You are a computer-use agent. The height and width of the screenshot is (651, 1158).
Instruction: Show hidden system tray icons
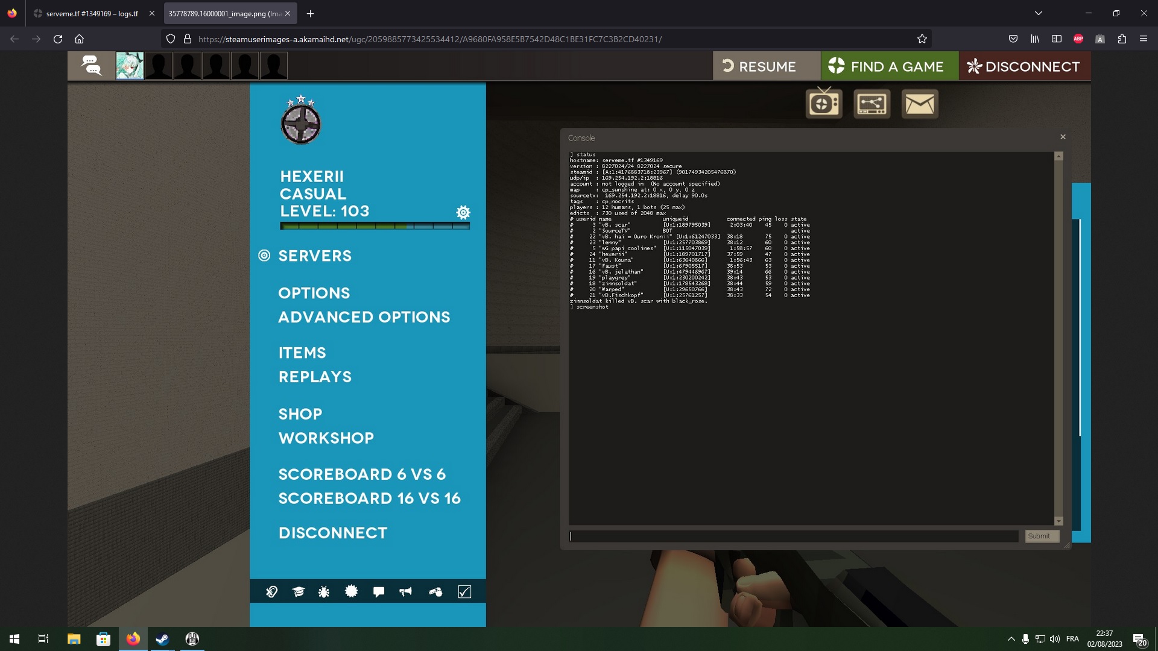[1011, 639]
